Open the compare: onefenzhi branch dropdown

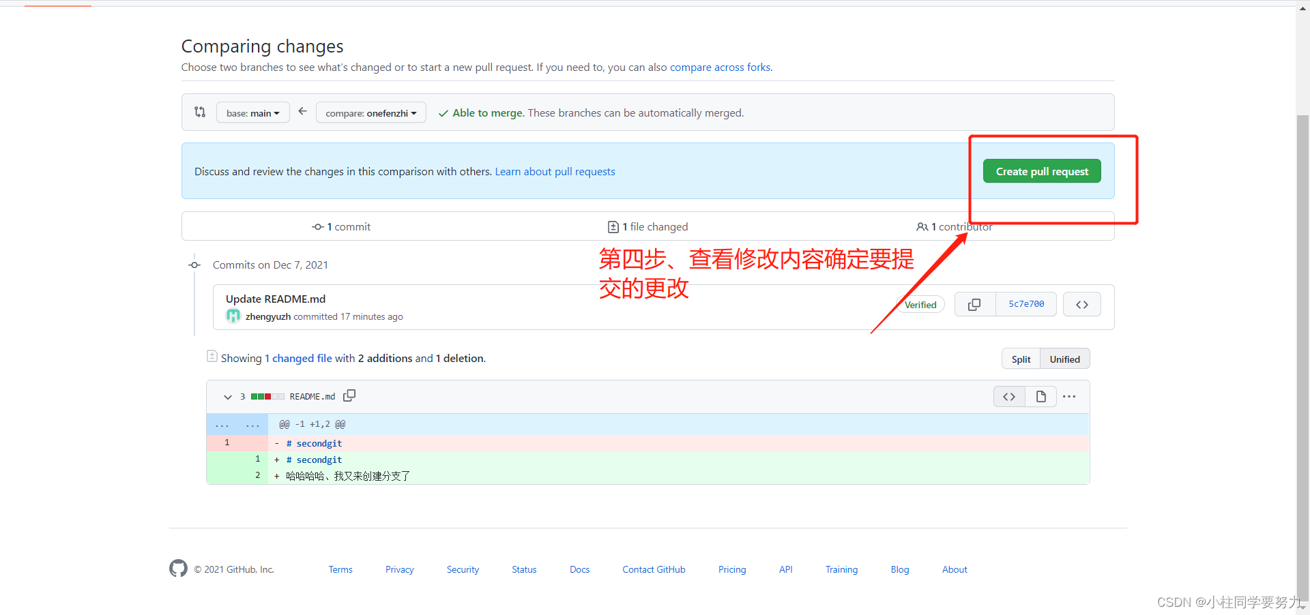pyautogui.click(x=370, y=112)
